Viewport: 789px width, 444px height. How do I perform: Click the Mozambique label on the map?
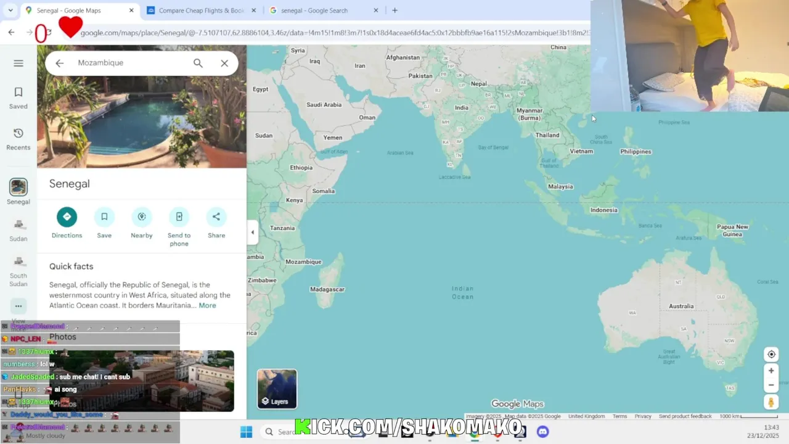pos(303,261)
